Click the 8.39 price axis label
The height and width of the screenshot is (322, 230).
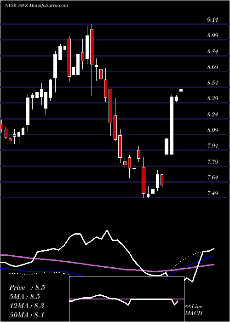pos(213,98)
